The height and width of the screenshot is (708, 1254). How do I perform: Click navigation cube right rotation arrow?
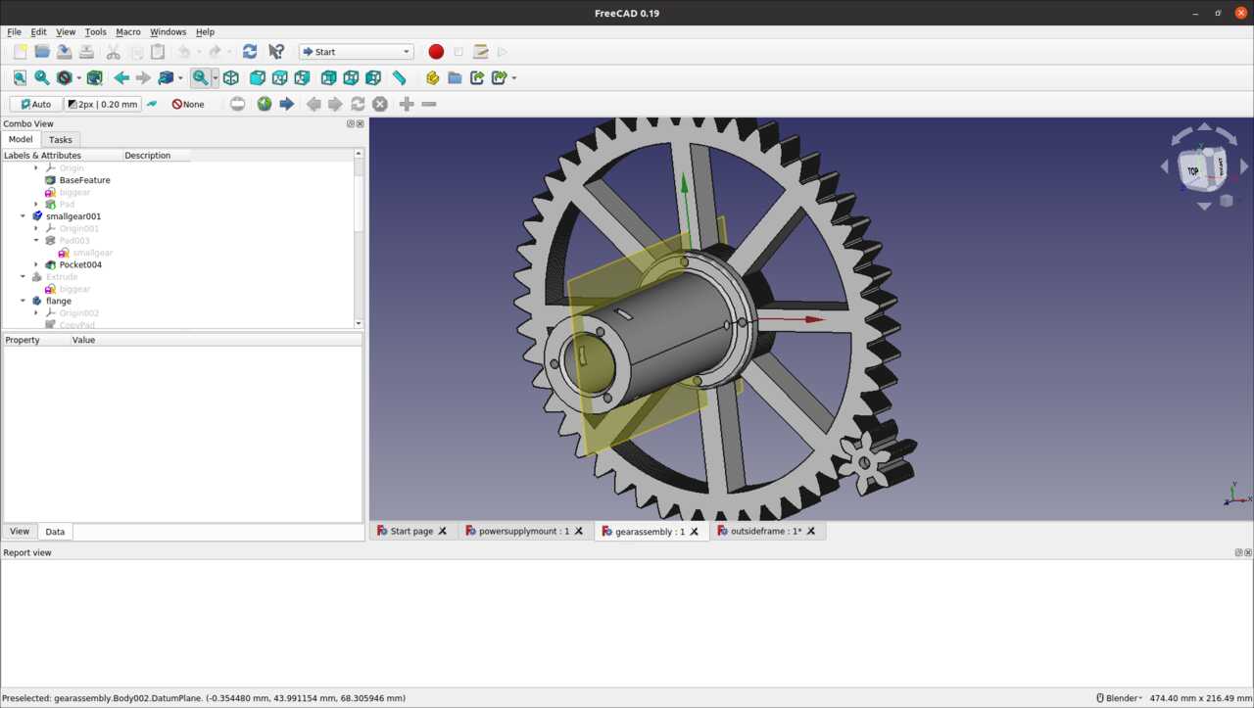[1244, 166]
